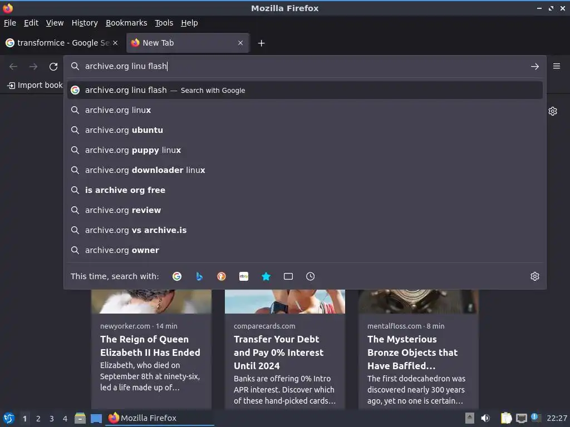Screen dimensions: 570x427
Task: Search open tabs with the tabs icon
Action: (288, 276)
